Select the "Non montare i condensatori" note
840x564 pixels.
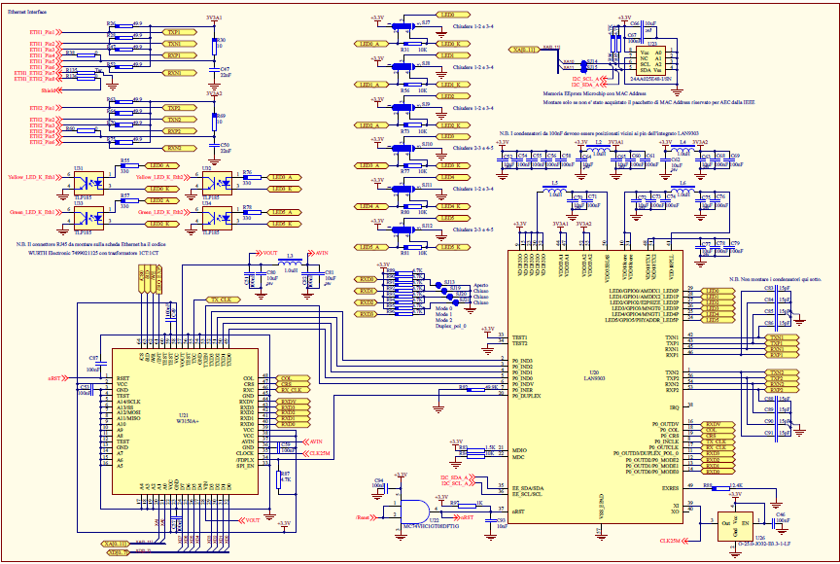tap(775, 279)
